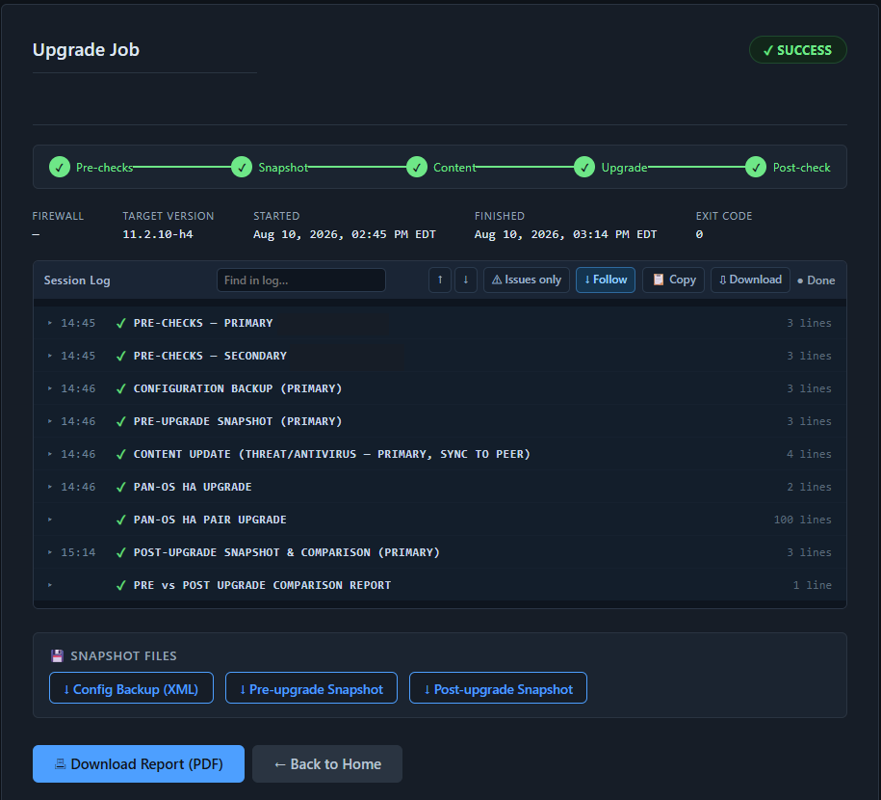
Task: Click target version value 11.2.10-h4
Action: [x=158, y=234]
